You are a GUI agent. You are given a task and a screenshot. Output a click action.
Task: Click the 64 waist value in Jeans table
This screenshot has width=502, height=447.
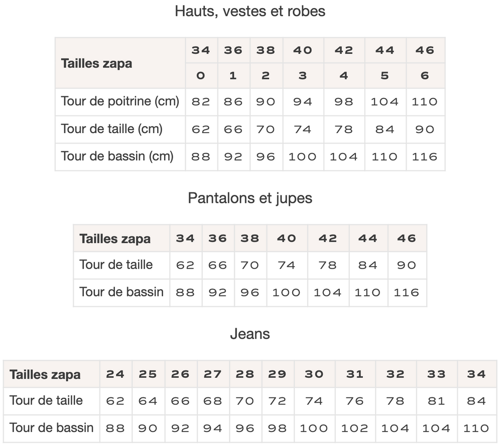coord(148,401)
